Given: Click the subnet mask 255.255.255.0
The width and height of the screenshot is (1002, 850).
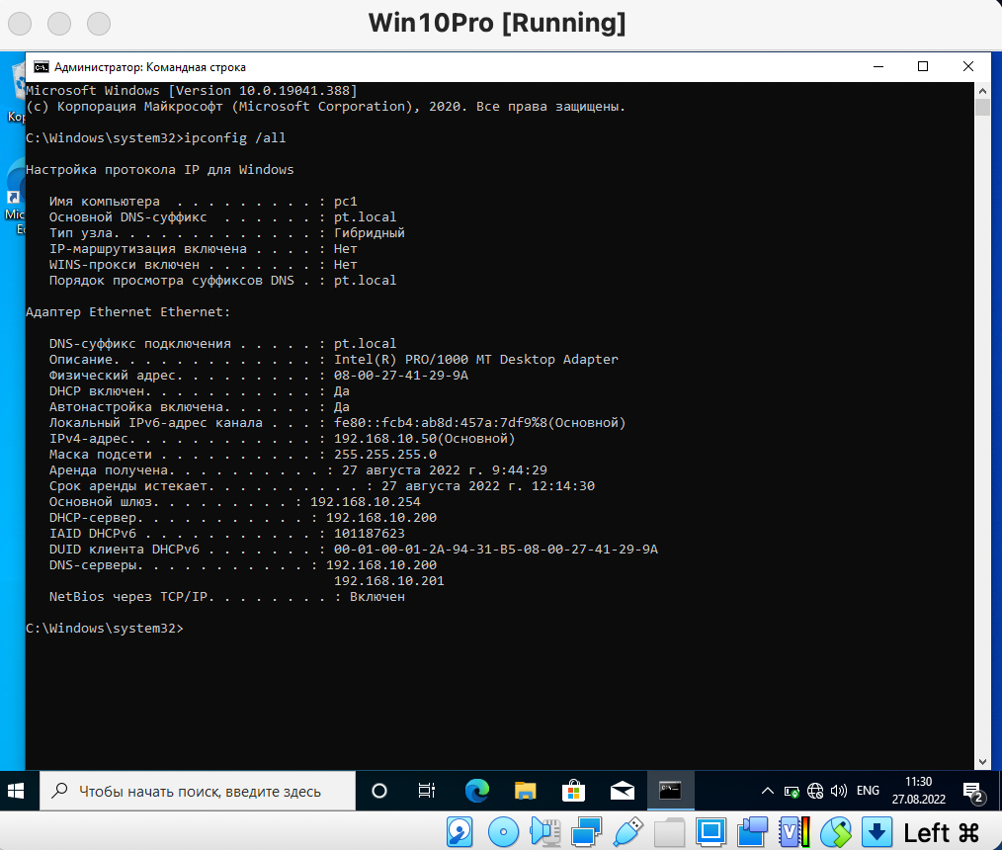Looking at the screenshot, I should pos(385,455).
